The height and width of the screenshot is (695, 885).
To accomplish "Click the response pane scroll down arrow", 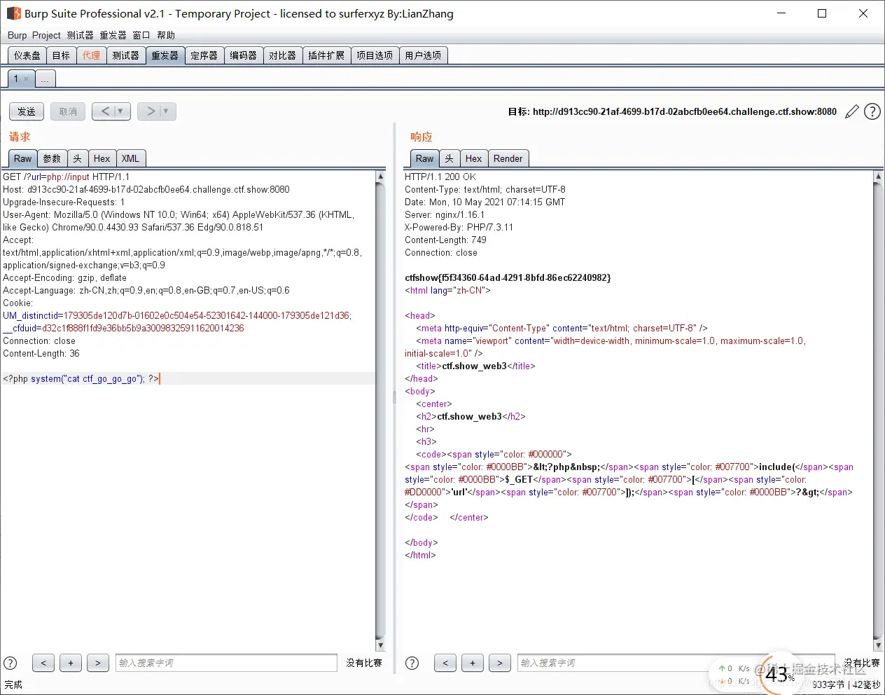I will coord(878,645).
